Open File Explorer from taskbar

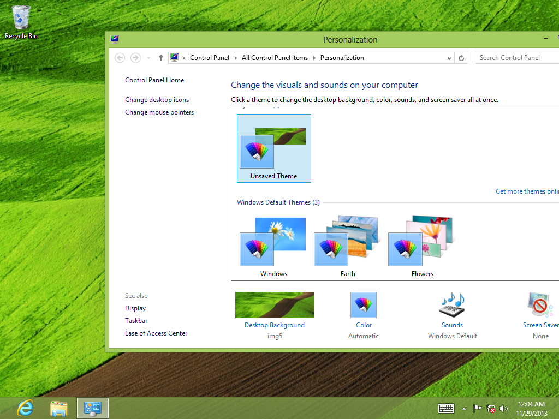click(x=59, y=408)
